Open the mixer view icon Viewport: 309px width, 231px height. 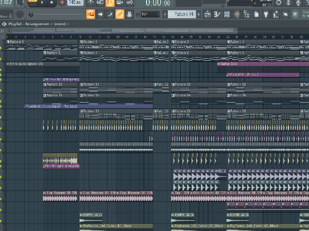point(237,15)
